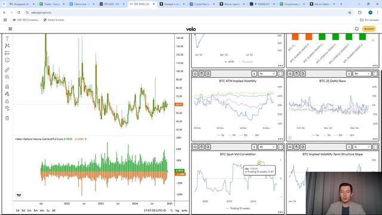Toggle hide-all-drawings eye icon in chart sidebar
The width and height of the screenshot is (382, 215).
point(7,108)
